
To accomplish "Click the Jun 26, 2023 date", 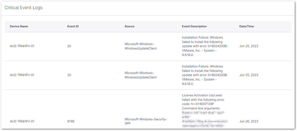I will click(x=249, y=121).
